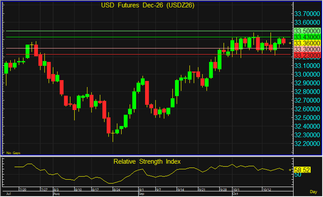Select the 33.50000 light green price label

[307, 31]
